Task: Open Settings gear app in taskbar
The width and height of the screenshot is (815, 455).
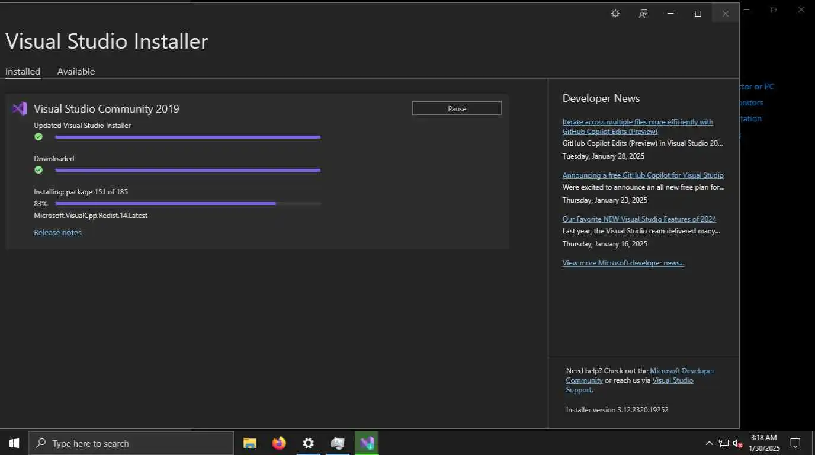Action: [x=308, y=443]
